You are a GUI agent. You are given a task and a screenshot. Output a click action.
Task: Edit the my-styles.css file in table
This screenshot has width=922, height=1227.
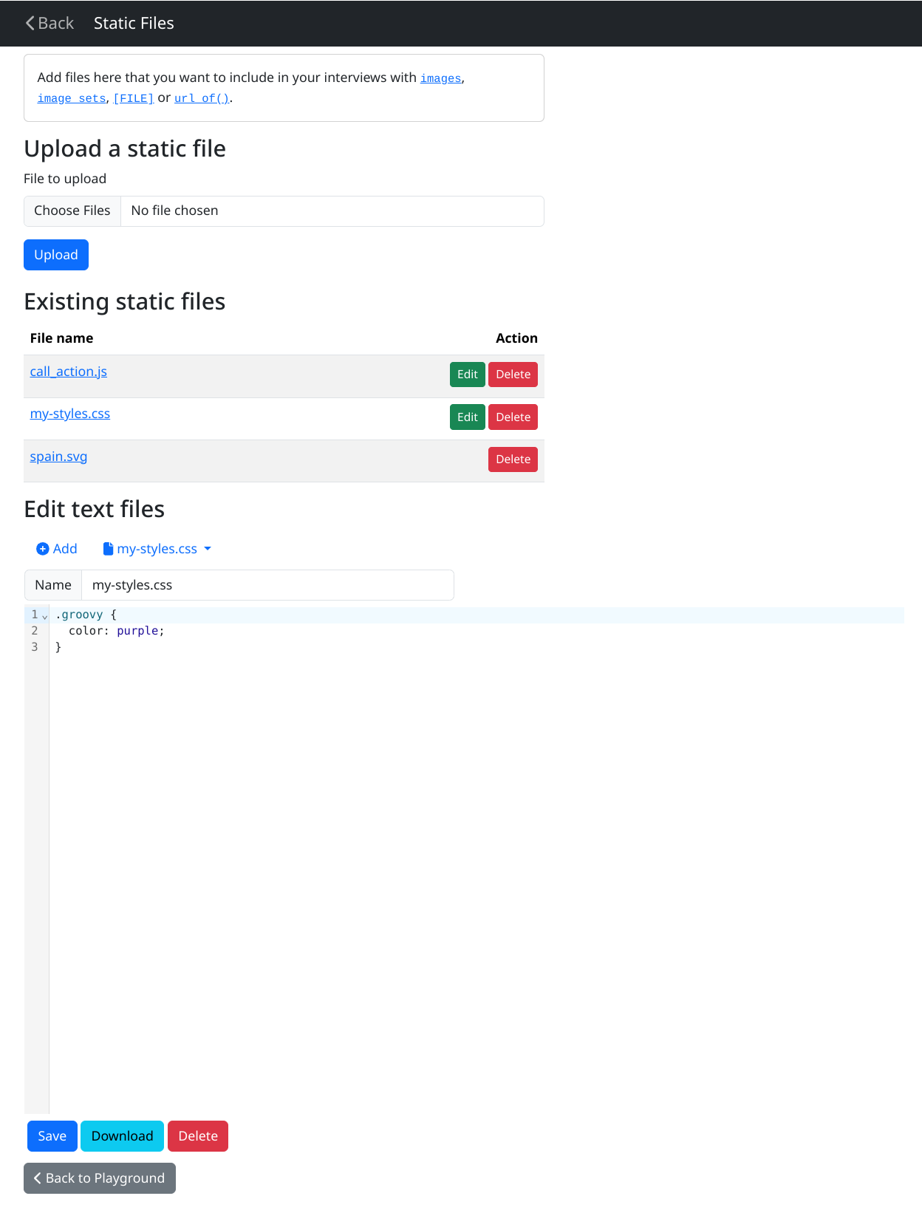[x=468, y=417]
